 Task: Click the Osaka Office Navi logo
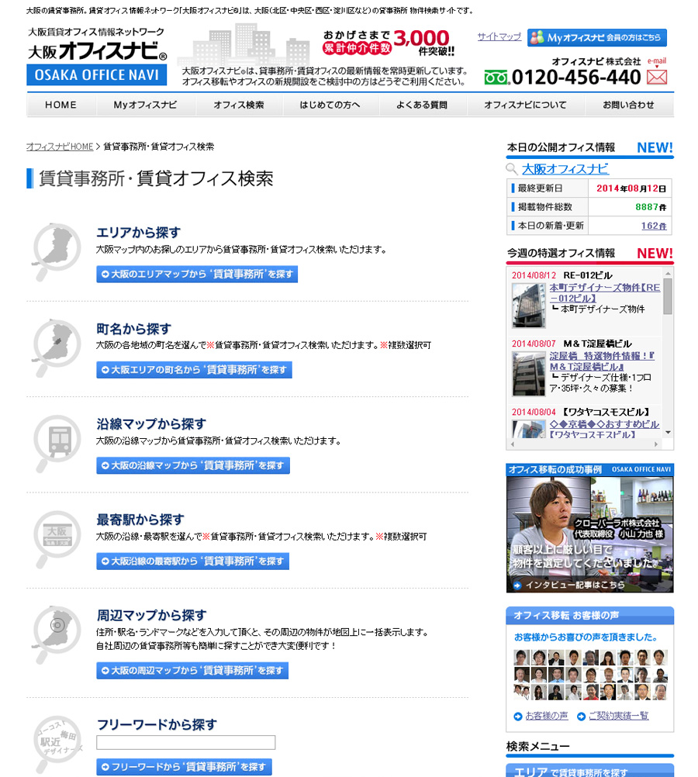pyautogui.click(x=97, y=57)
